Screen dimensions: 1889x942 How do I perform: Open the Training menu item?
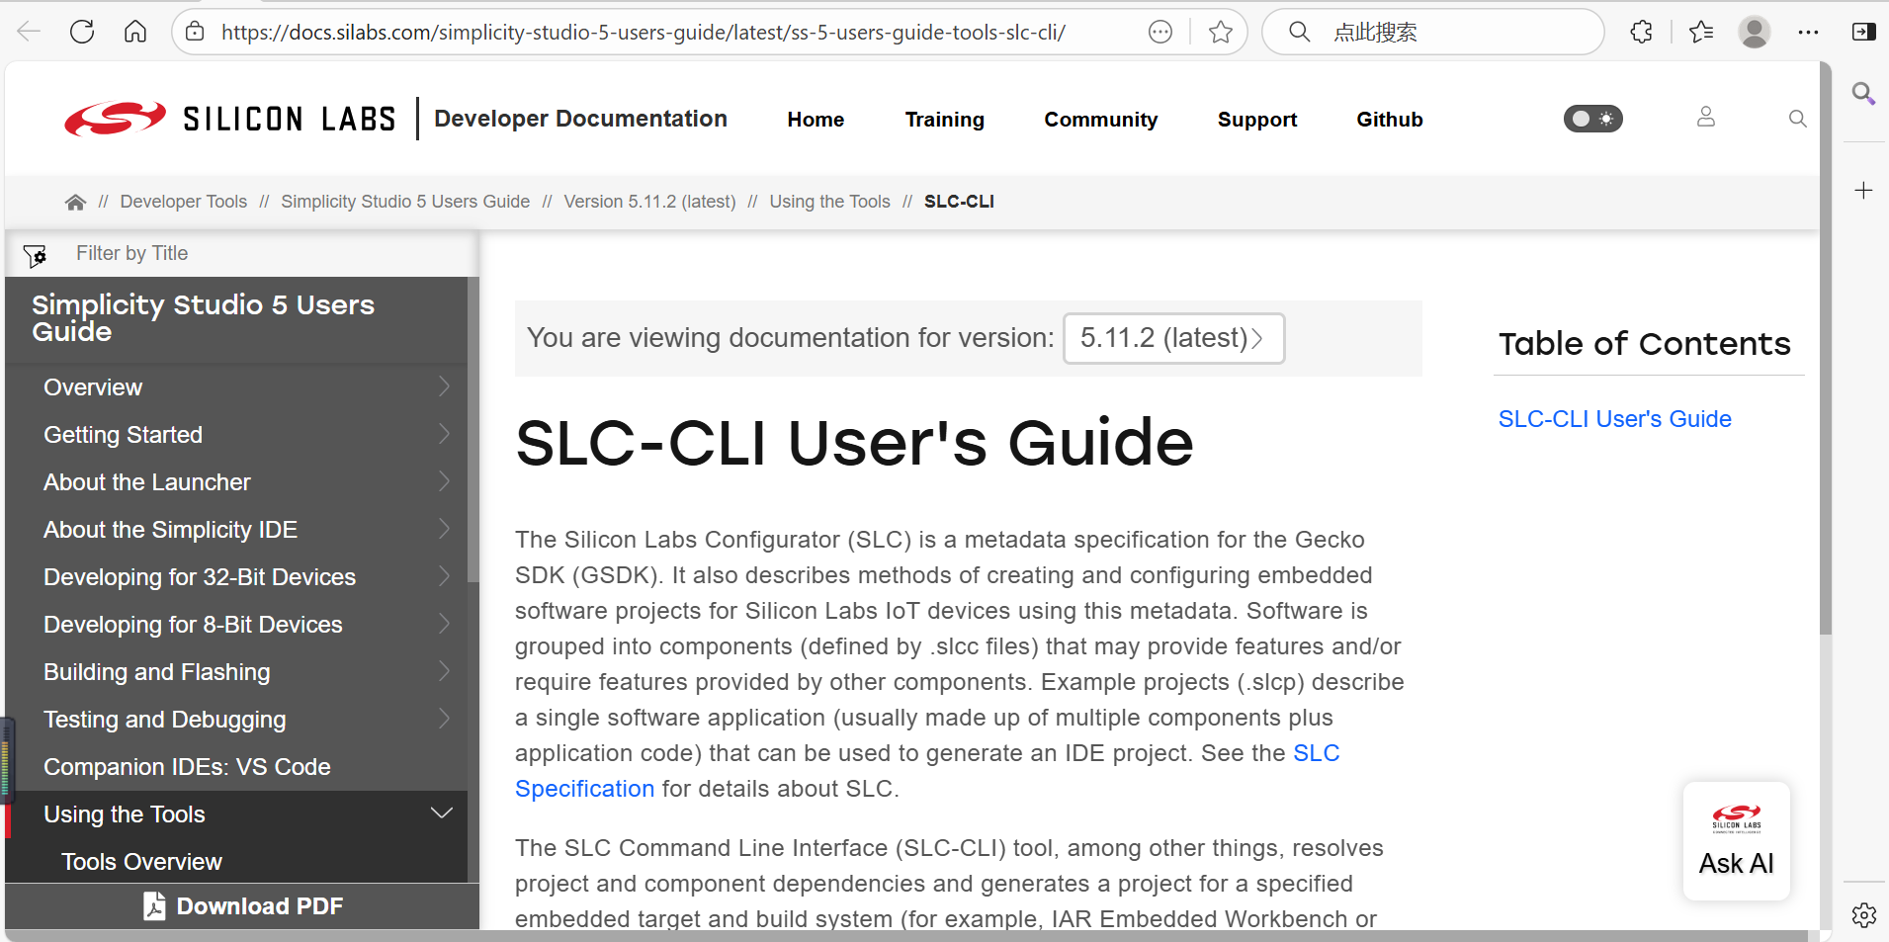pos(944,120)
